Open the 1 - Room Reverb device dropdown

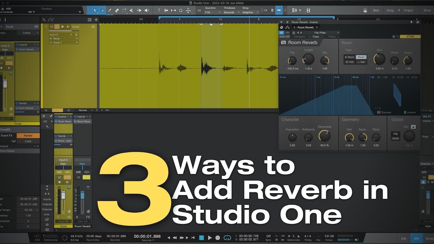305,27
